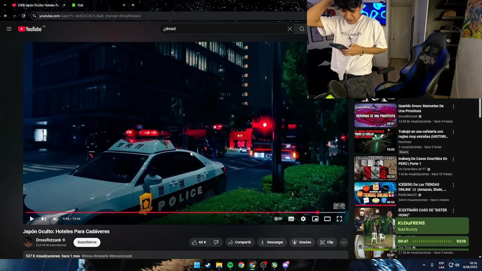Open Iceberg Casos Ocurridos en Perú thumbnail
Image resolution: width=482 pixels, height=271 pixels.
pos(375,168)
